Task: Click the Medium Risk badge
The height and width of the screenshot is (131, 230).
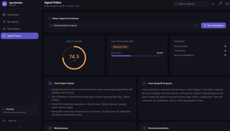Action: point(120,47)
